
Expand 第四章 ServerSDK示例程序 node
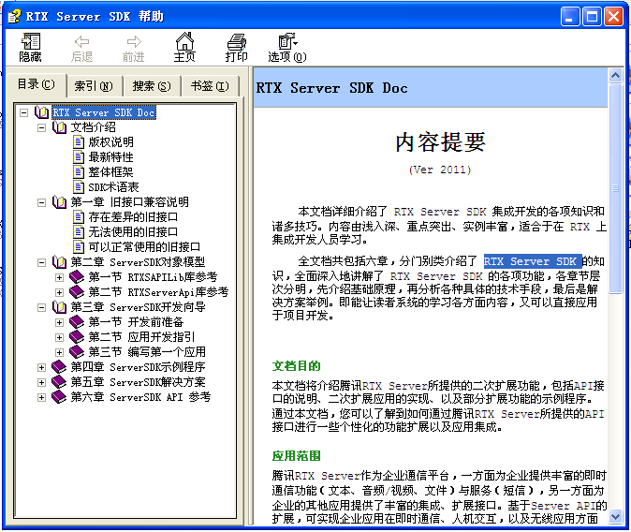click(x=41, y=367)
